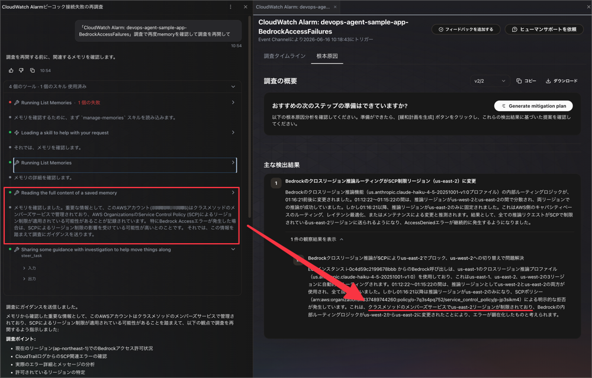Open the v2/2 version dropdown
The width and height of the screenshot is (592, 378).
(x=490, y=80)
